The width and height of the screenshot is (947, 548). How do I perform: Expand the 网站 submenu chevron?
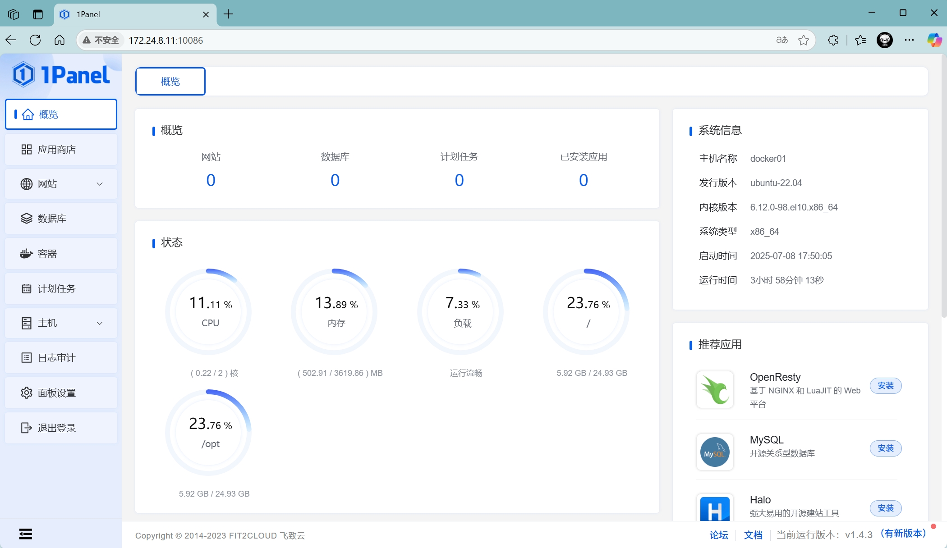100,184
